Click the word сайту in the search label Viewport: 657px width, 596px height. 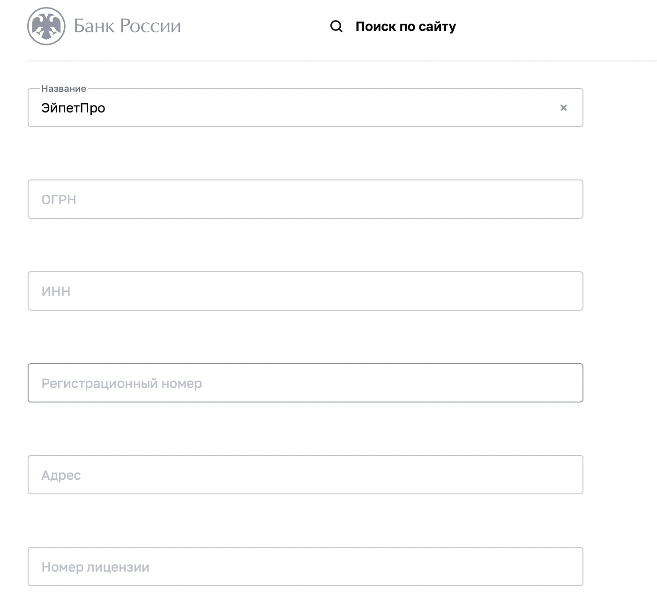(x=437, y=27)
